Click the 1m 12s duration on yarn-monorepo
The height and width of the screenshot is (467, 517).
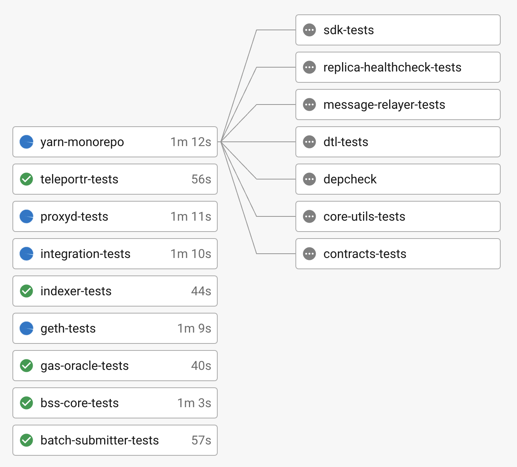(x=190, y=142)
